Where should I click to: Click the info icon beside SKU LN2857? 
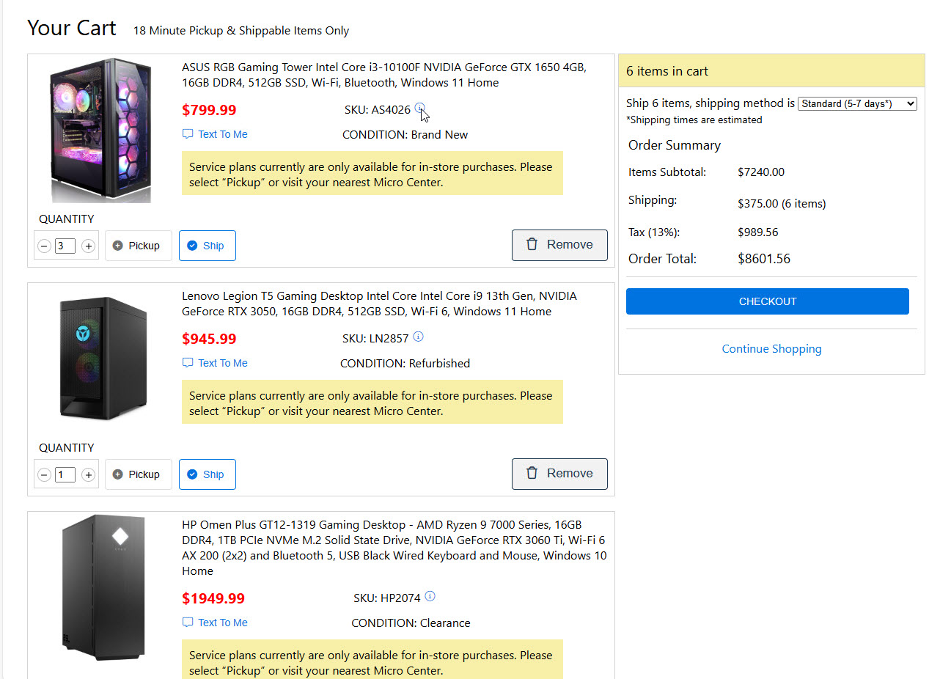[419, 337]
